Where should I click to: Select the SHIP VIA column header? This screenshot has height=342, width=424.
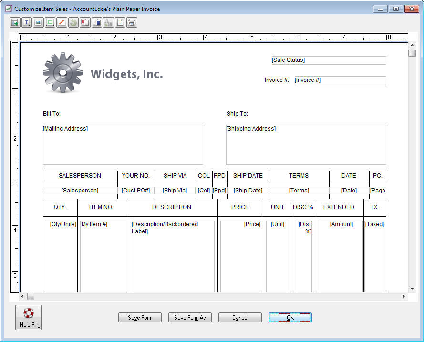tap(175, 176)
